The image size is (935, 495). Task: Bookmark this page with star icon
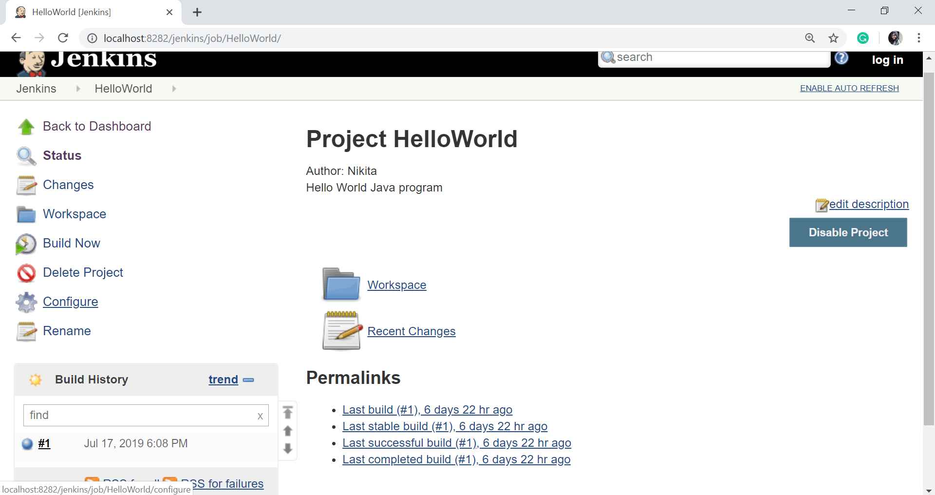coord(834,38)
